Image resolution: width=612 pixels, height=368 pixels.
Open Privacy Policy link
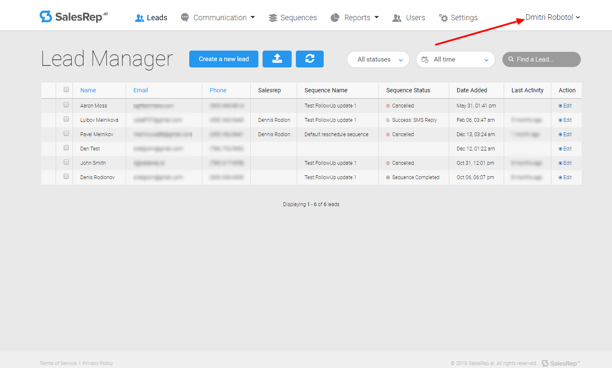click(98, 363)
